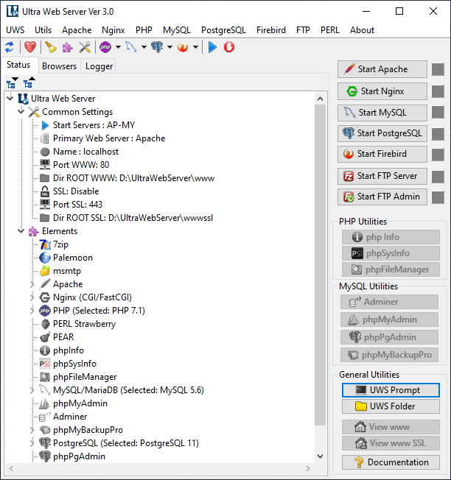Click the MySQL dolphin toolbar icon
451x480 pixels.
pos(131,47)
